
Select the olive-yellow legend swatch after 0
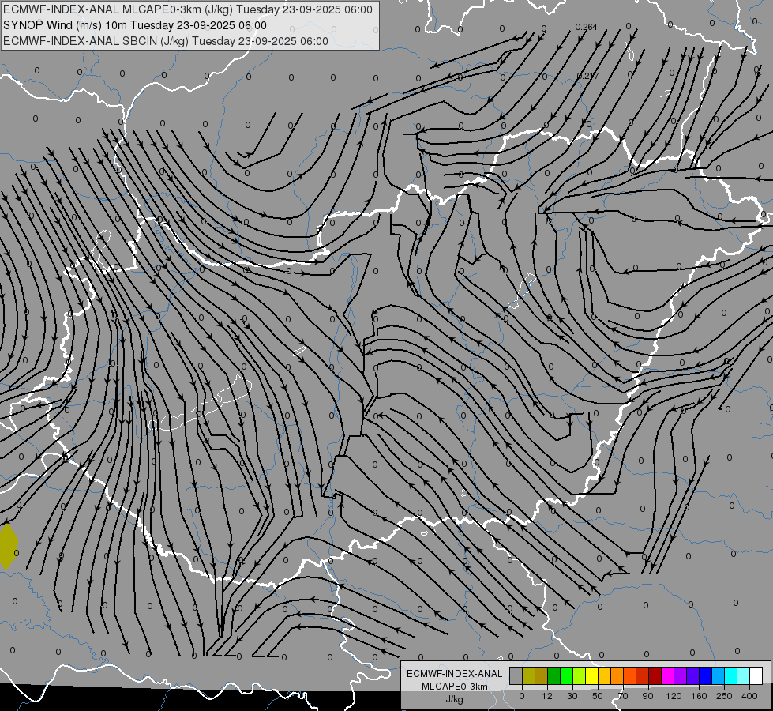tap(528, 675)
